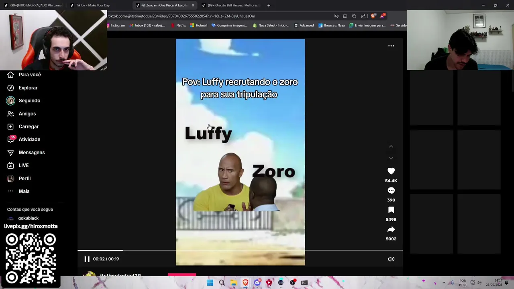Open gokublack followed account
Viewport: 514px width, 289px height.
coord(23,218)
